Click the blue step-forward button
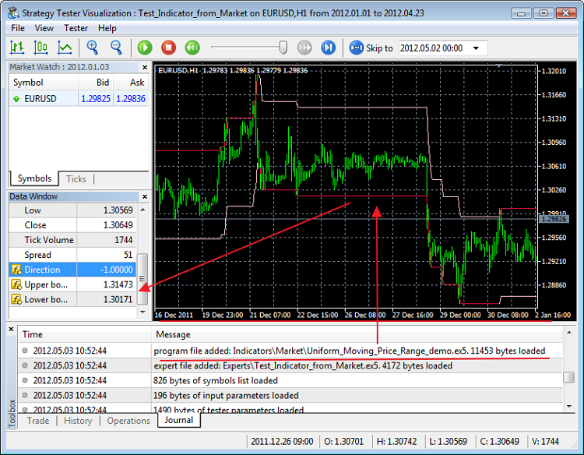Image resolution: width=584 pixels, height=455 pixels. click(328, 48)
